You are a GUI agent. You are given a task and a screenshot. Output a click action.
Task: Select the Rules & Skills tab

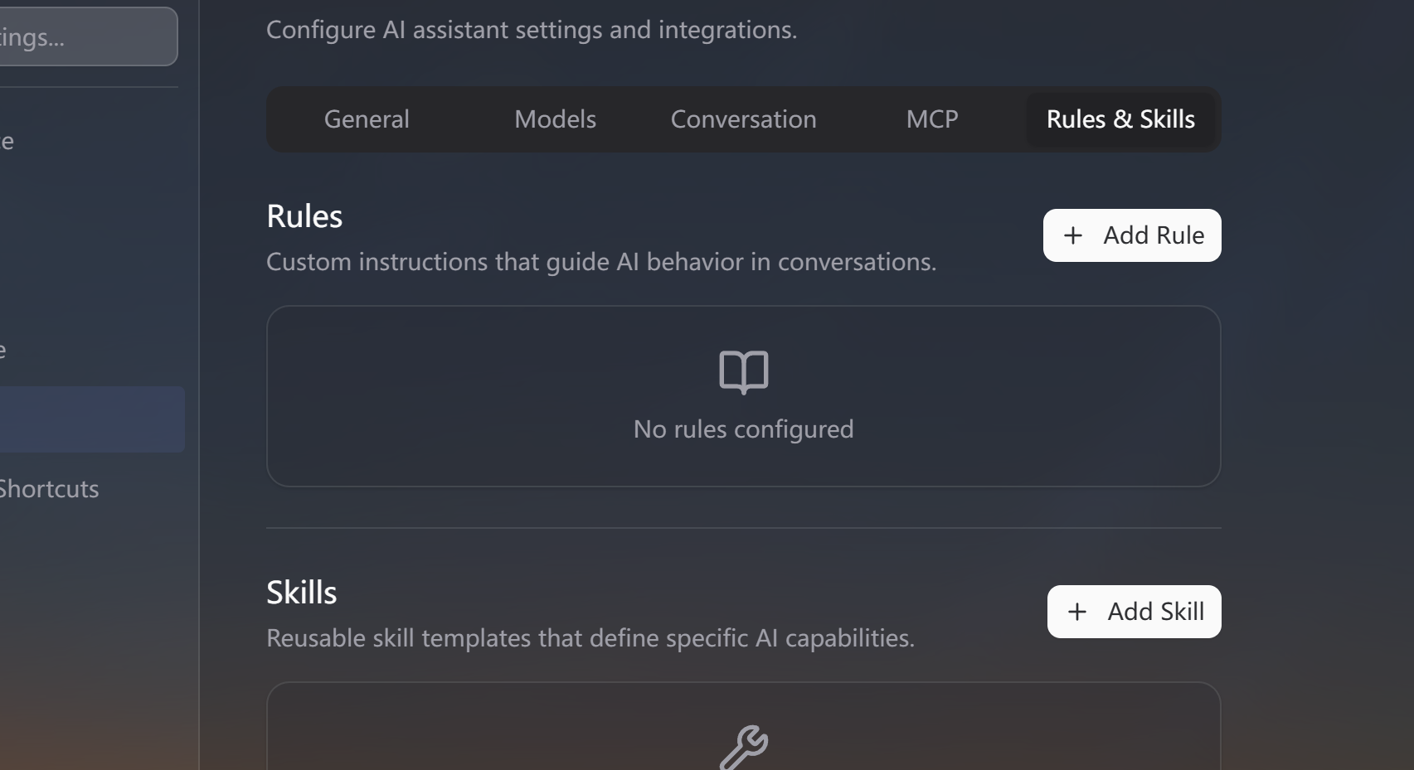tap(1120, 119)
